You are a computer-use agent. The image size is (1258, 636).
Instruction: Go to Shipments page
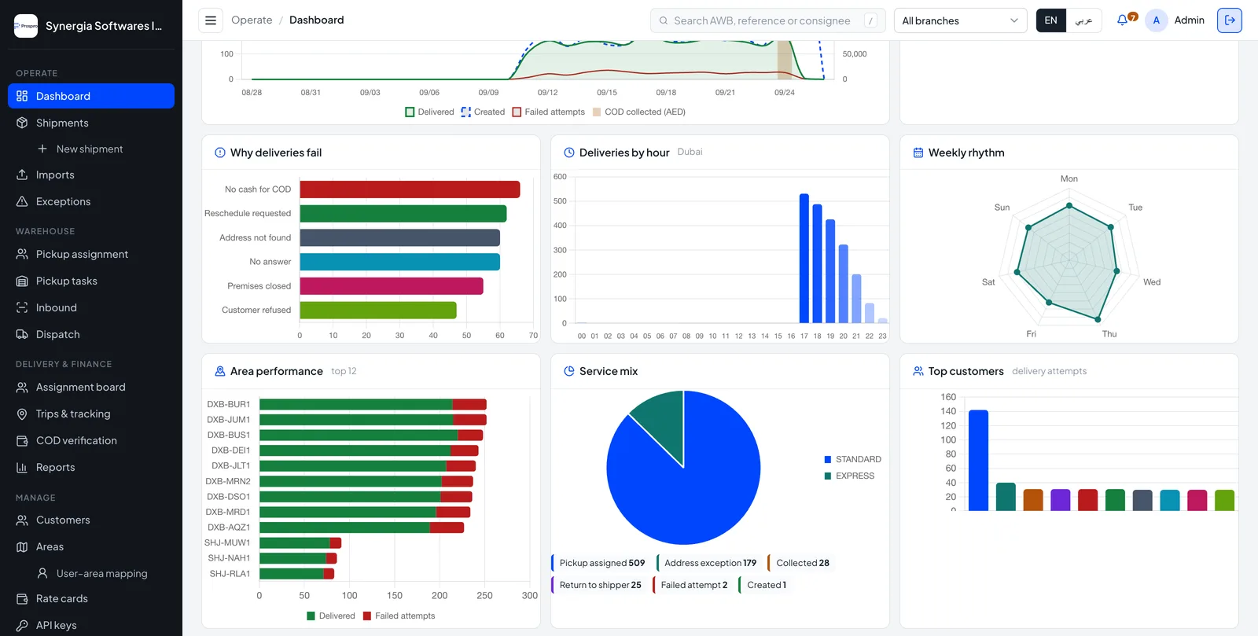pos(91,123)
